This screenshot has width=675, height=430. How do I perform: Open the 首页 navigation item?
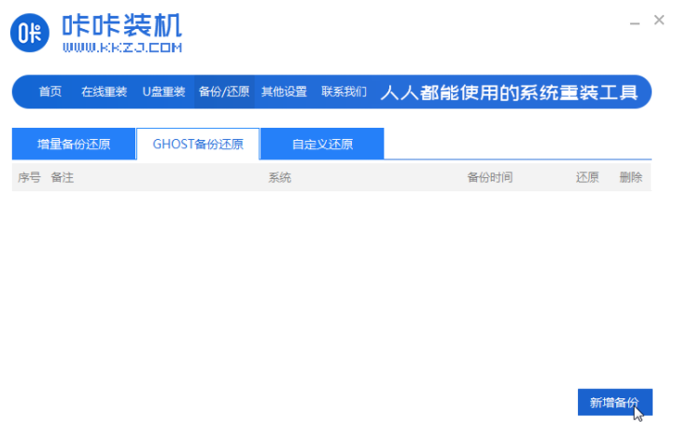[x=50, y=91]
